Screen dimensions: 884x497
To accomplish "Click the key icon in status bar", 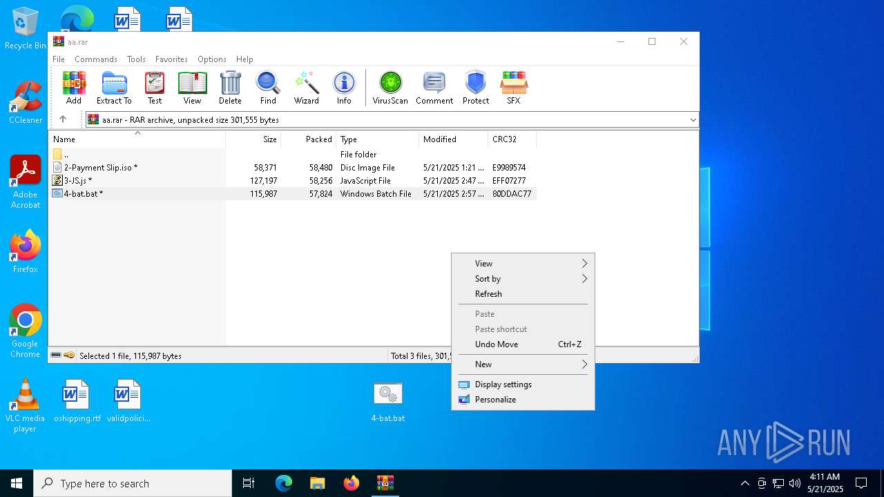I will click(x=69, y=355).
